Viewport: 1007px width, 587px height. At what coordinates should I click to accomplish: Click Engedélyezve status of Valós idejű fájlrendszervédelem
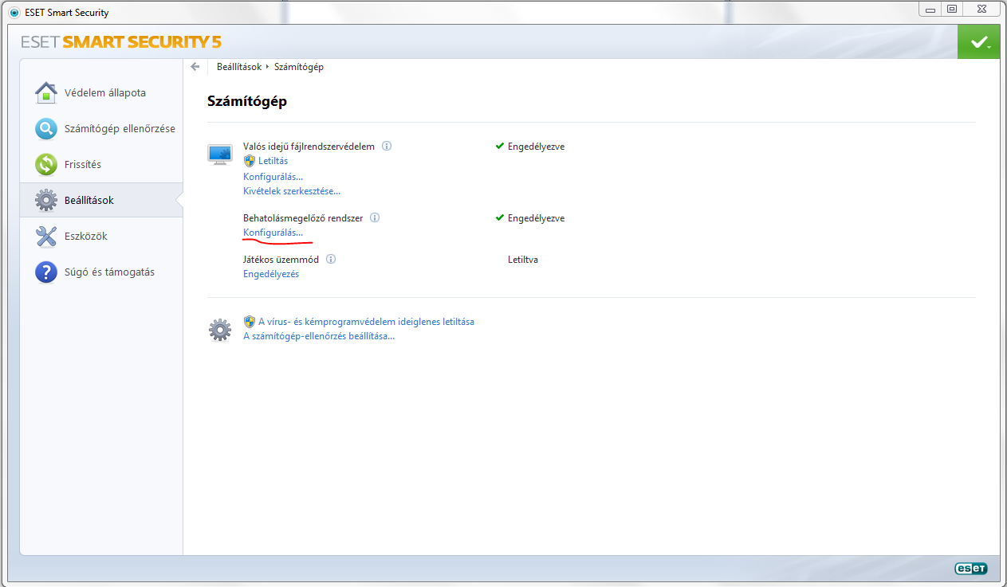point(536,147)
